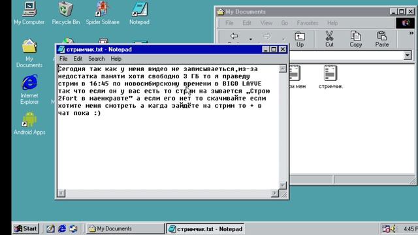This screenshot has height=235, width=418.
Task: Launch Internet Explorer desktop icon
Action: click(29, 90)
